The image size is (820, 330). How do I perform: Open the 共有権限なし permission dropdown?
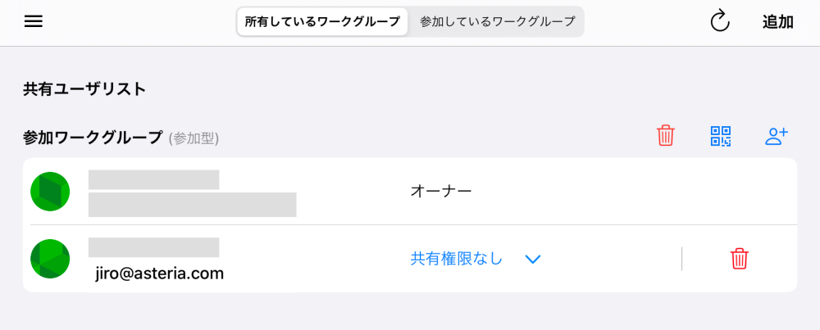click(x=457, y=259)
